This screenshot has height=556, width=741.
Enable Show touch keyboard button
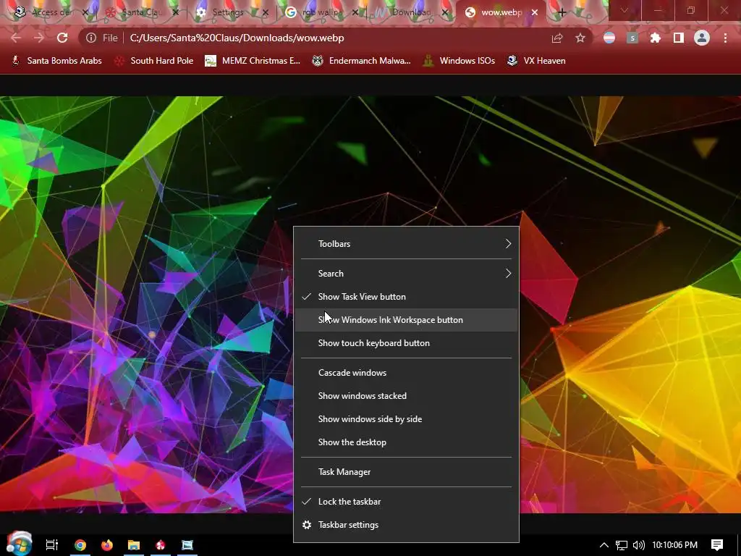(407, 343)
